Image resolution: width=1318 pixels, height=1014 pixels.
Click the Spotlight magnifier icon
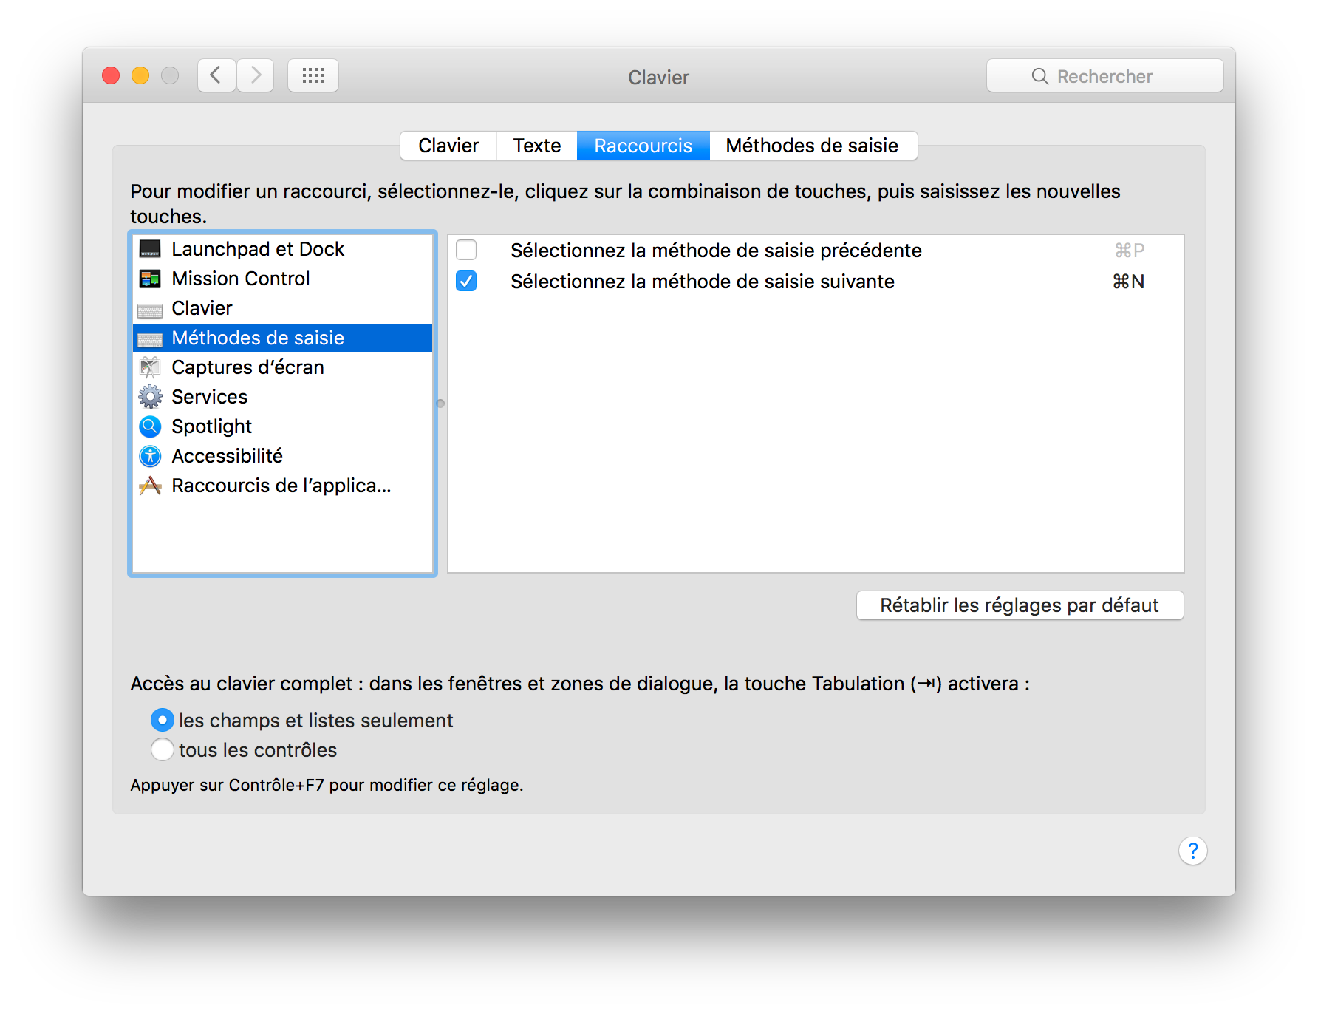point(150,426)
